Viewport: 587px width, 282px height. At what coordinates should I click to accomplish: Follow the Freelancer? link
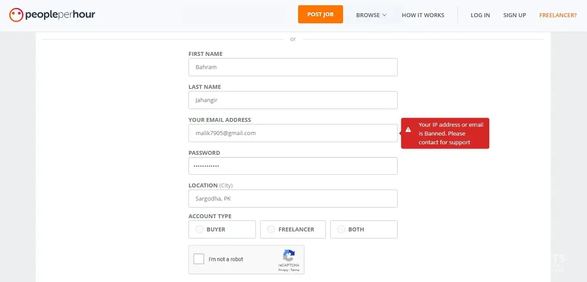(557, 15)
